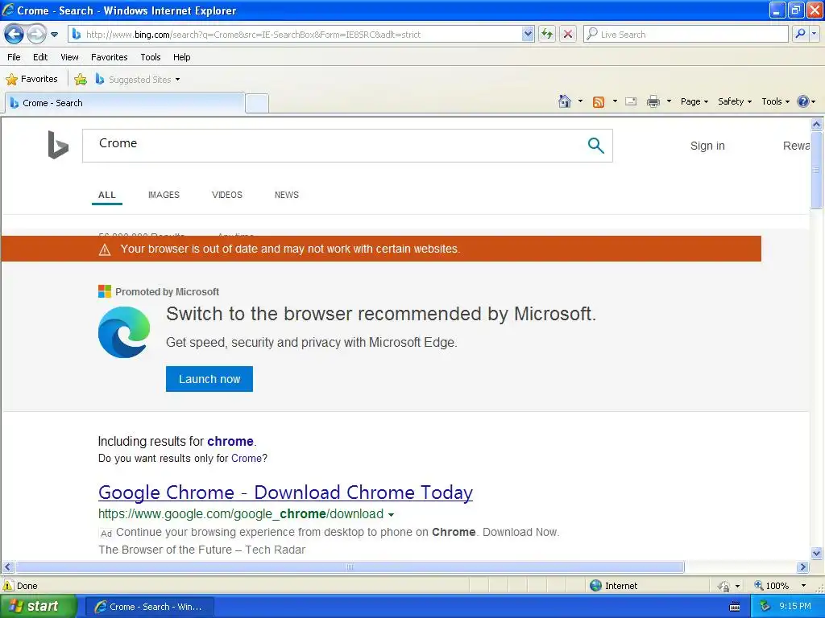The height and width of the screenshot is (618, 825).
Task: Click the Internet security zone indicator
Action: coord(613,586)
